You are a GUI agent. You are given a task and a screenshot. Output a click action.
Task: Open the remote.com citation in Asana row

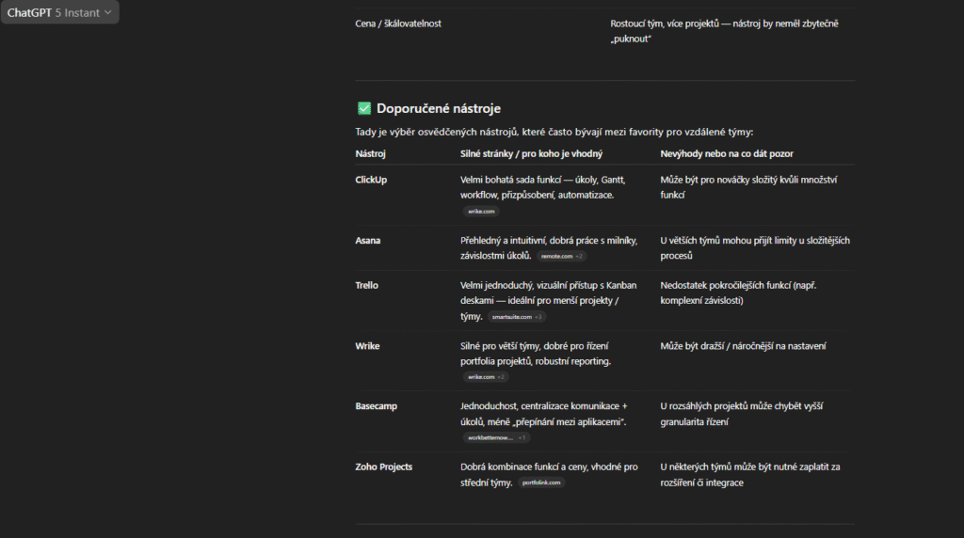(563, 256)
